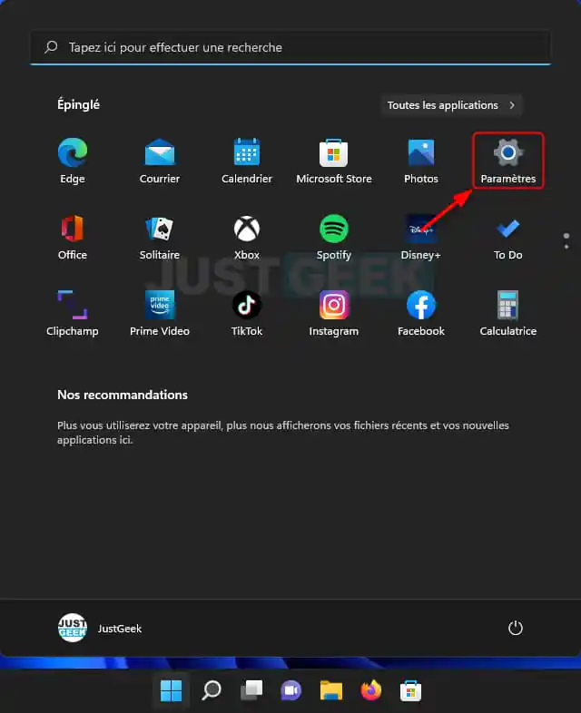Open Paramètres settings gear
Viewport: 581px width, 713px height.
(x=508, y=161)
